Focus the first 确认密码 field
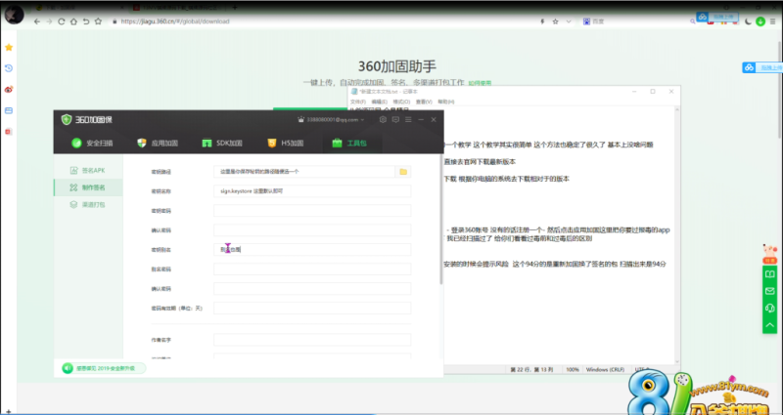The width and height of the screenshot is (783, 415). coord(312,230)
